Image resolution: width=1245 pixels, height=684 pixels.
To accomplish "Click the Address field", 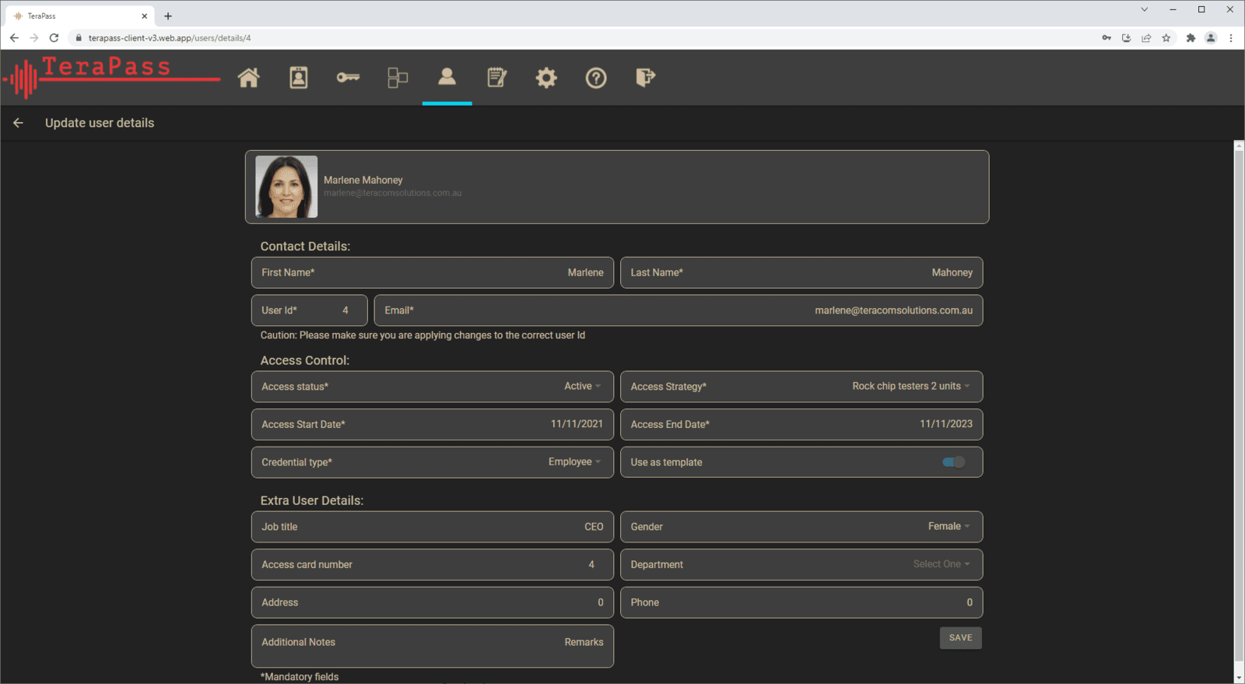I will 432,602.
